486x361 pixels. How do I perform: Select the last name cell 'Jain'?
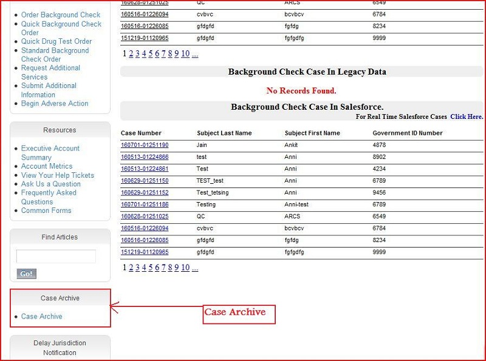tap(202, 145)
